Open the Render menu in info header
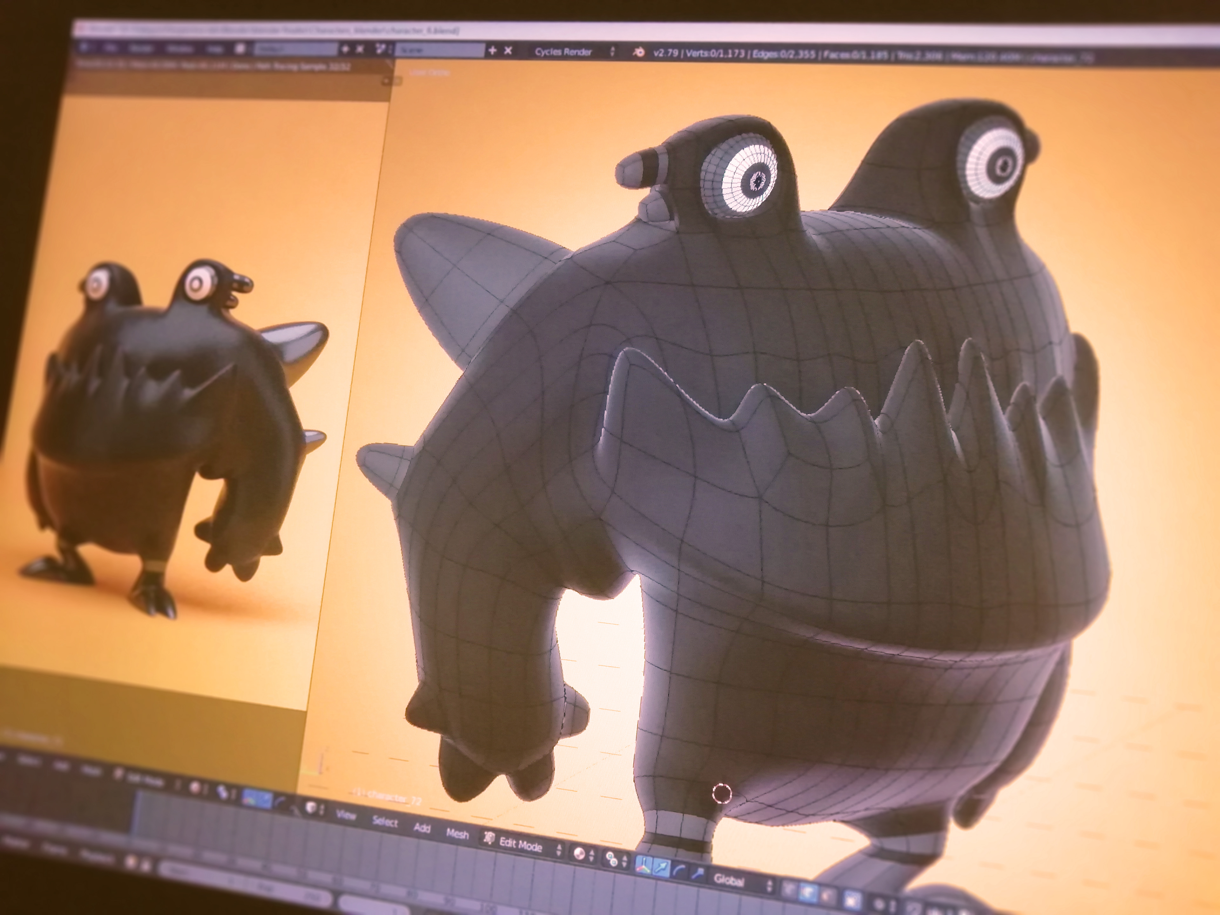 [x=141, y=48]
